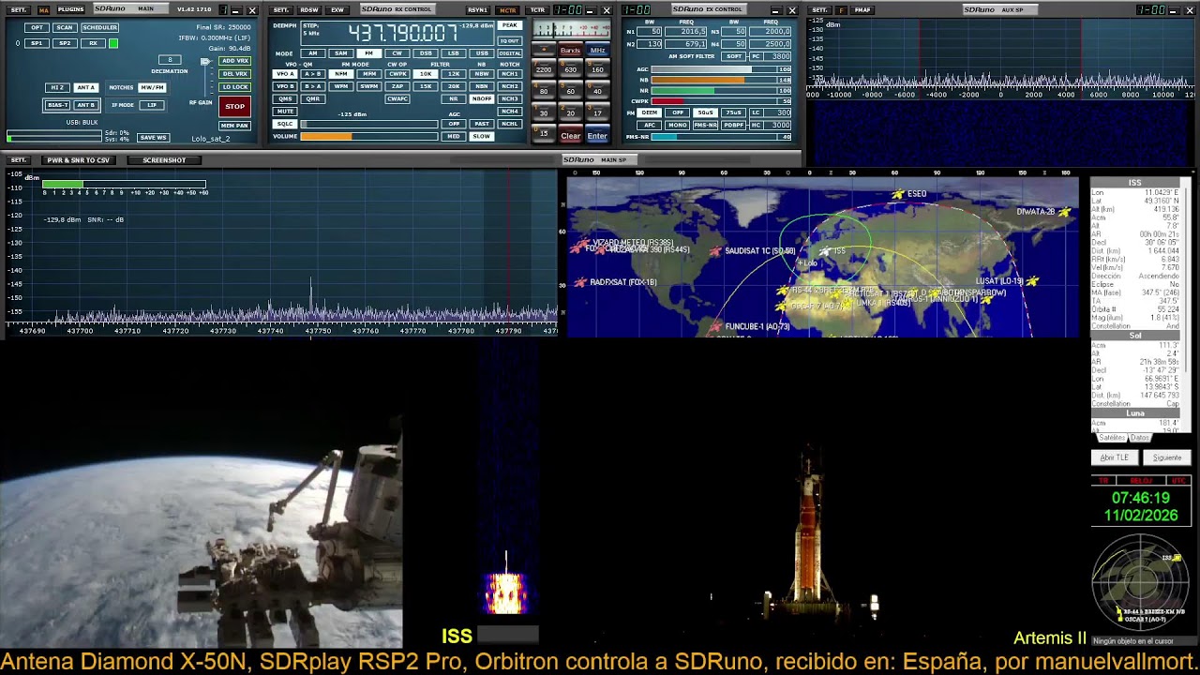Select the NFM FM mode

click(x=341, y=74)
